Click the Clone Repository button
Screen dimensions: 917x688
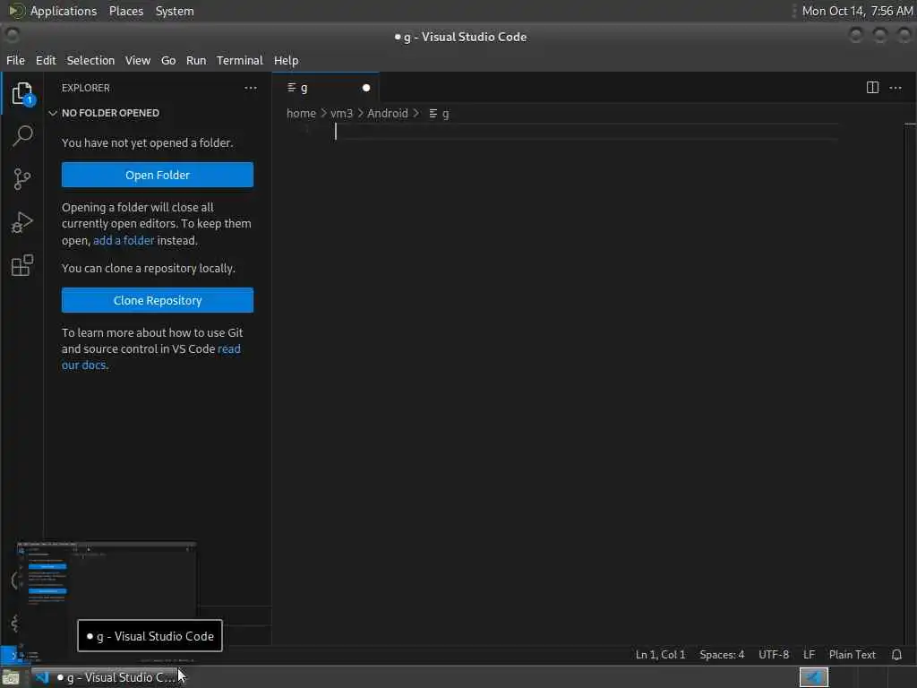[158, 300]
